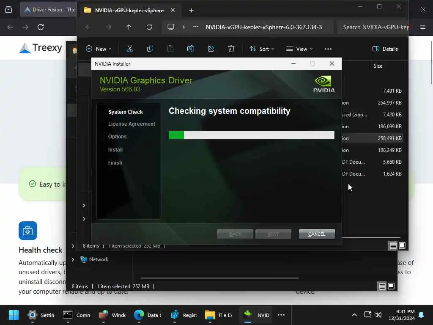The height and width of the screenshot is (325, 433).
Task: Open the See more ellipsis in File Explorer toolbar
Action: (328, 49)
